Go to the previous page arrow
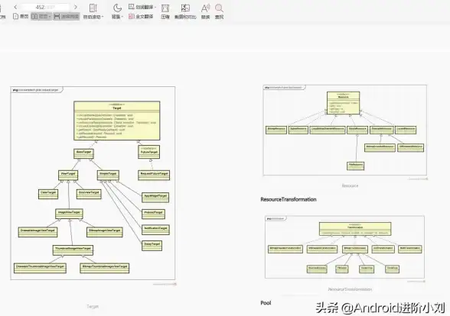 click(x=15, y=7)
